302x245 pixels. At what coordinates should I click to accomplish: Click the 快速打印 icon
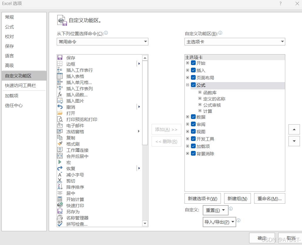(x=60, y=205)
